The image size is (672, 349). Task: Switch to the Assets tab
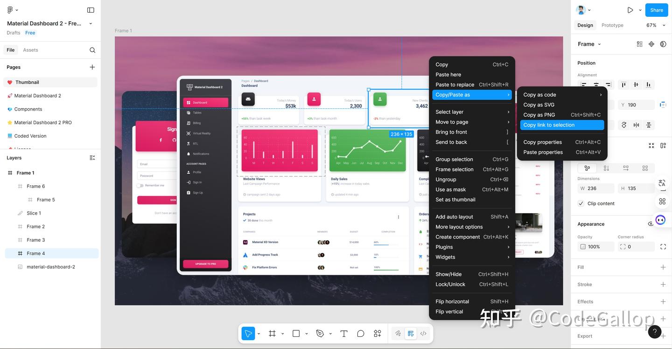30,50
